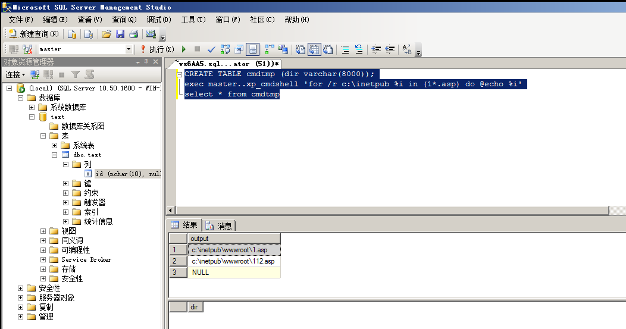This screenshot has width=626, height=329.
Task: Open the 连接 dropdown in Object Explorer
Action: pyautogui.click(x=15, y=74)
